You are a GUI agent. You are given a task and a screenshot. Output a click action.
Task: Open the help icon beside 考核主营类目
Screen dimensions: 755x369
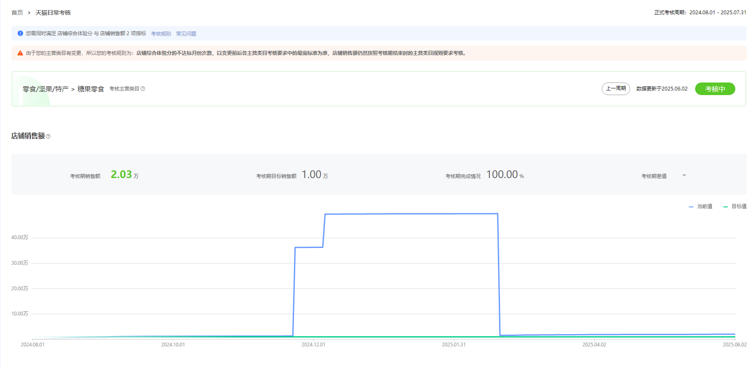(143, 89)
